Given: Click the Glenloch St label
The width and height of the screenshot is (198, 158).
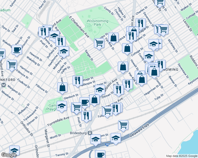Looking at the screenshot, I should point(71,97).
